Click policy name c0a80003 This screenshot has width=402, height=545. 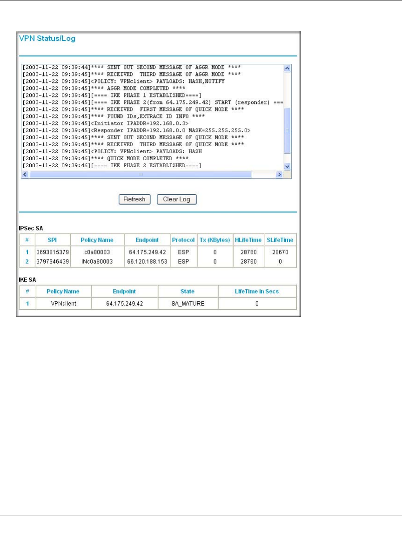(97, 252)
